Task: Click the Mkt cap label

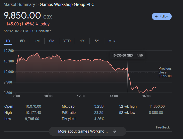Action: 68,106
